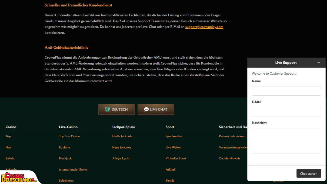Minimize the Live Support chat widget

(x=319, y=63)
